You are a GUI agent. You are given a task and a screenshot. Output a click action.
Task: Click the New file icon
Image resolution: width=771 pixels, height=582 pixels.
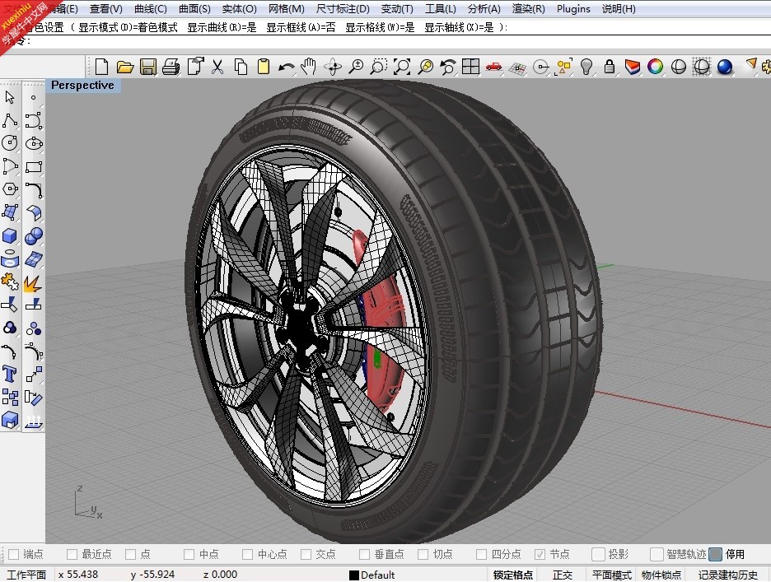(102, 67)
